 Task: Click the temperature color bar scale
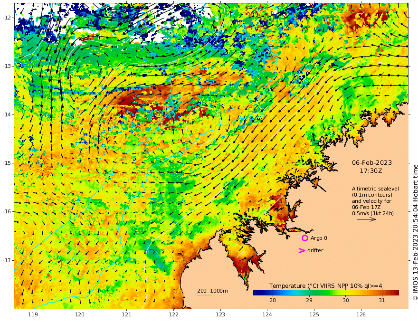point(326,293)
